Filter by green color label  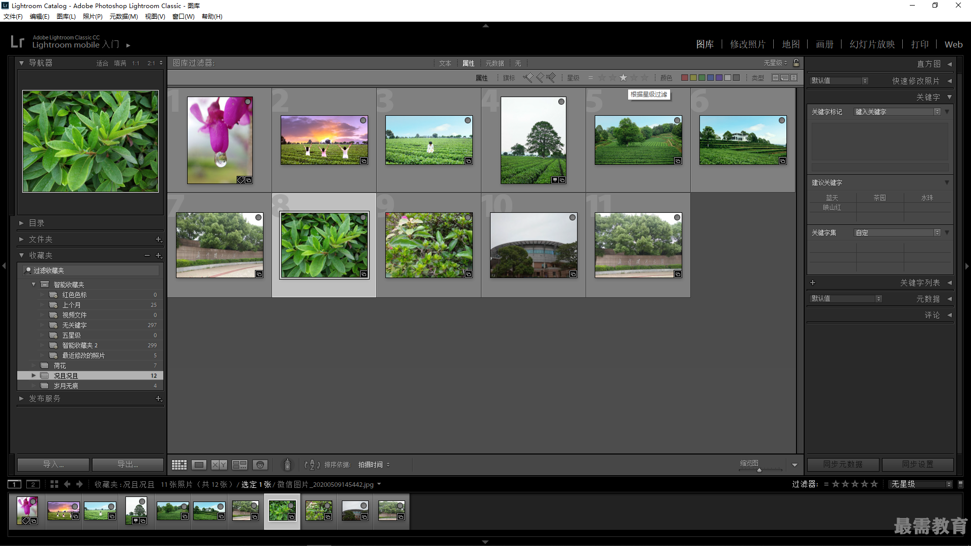click(702, 77)
